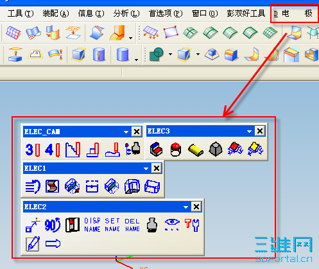
Task: Click the teal unite boolean icon
Action: pos(157,55)
